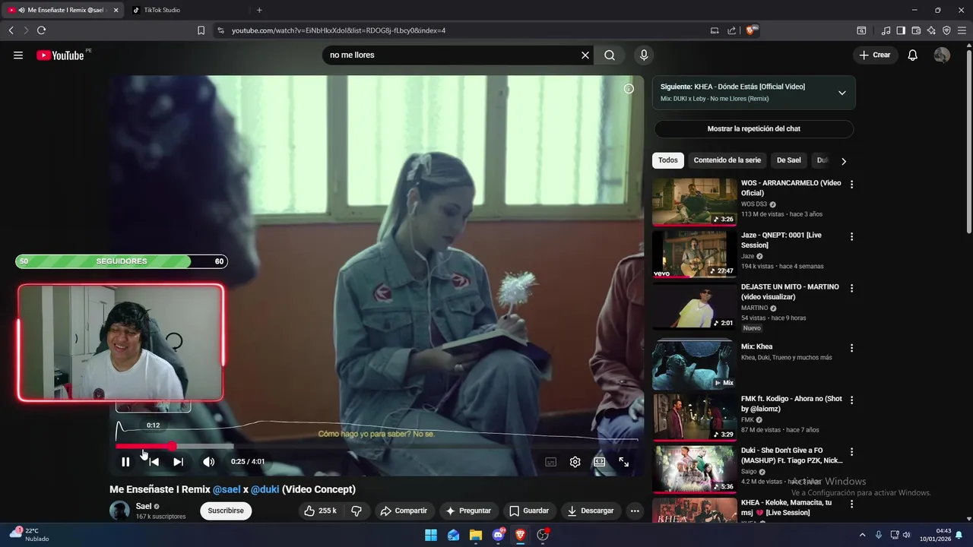Open the Jaze QNEPT Live Session thumbnail
The width and height of the screenshot is (973, 547).
coord(695,255)
